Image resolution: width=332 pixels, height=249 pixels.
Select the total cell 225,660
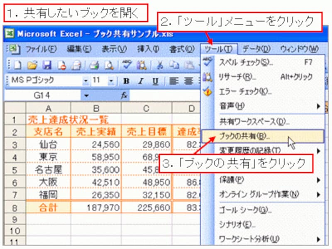tap(146, 207)
